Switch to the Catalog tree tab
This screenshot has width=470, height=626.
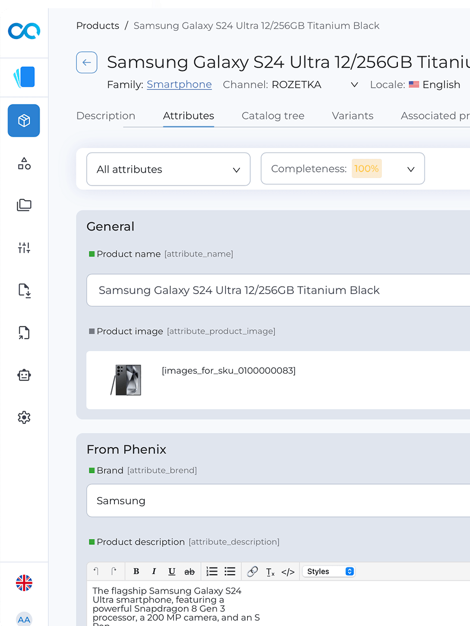click(273, 116)
